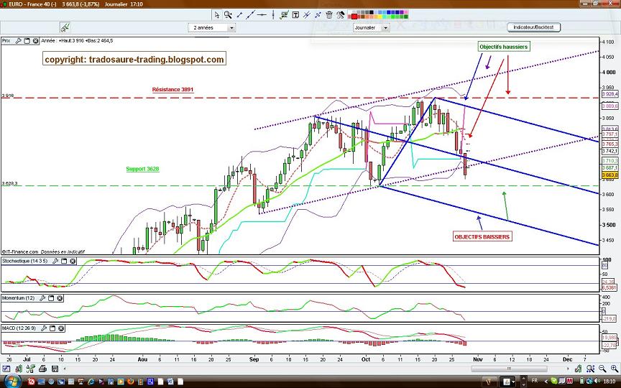Screen dimensions: 621x388
Task: Click the Indicateur/Backtest button
Action: [x=533, y=27]
